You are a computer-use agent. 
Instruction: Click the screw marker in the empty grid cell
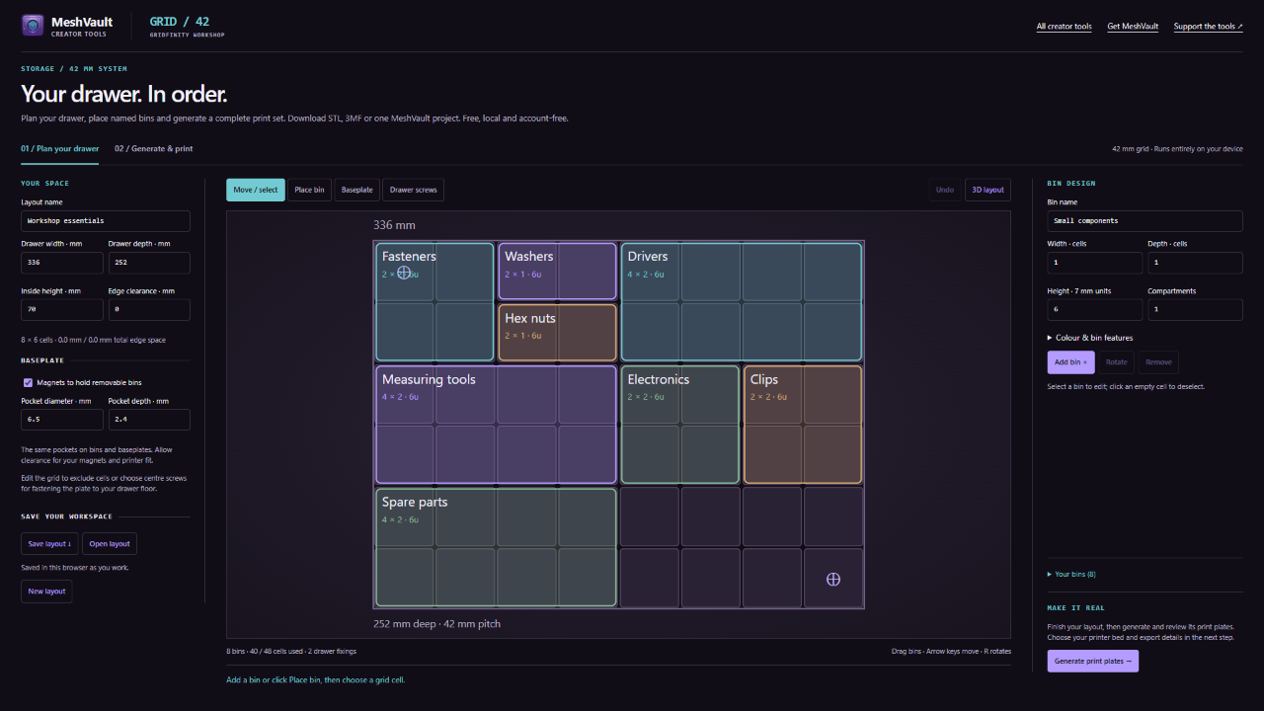[x=833, y=579]
